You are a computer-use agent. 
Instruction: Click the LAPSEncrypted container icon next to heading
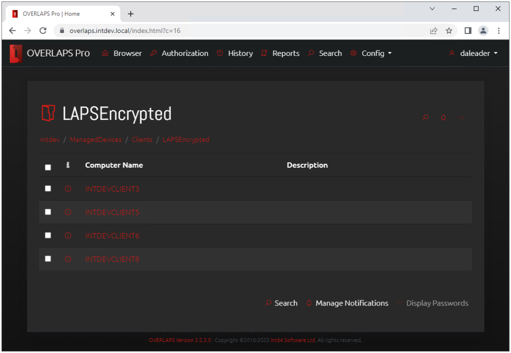coord(48,113)
